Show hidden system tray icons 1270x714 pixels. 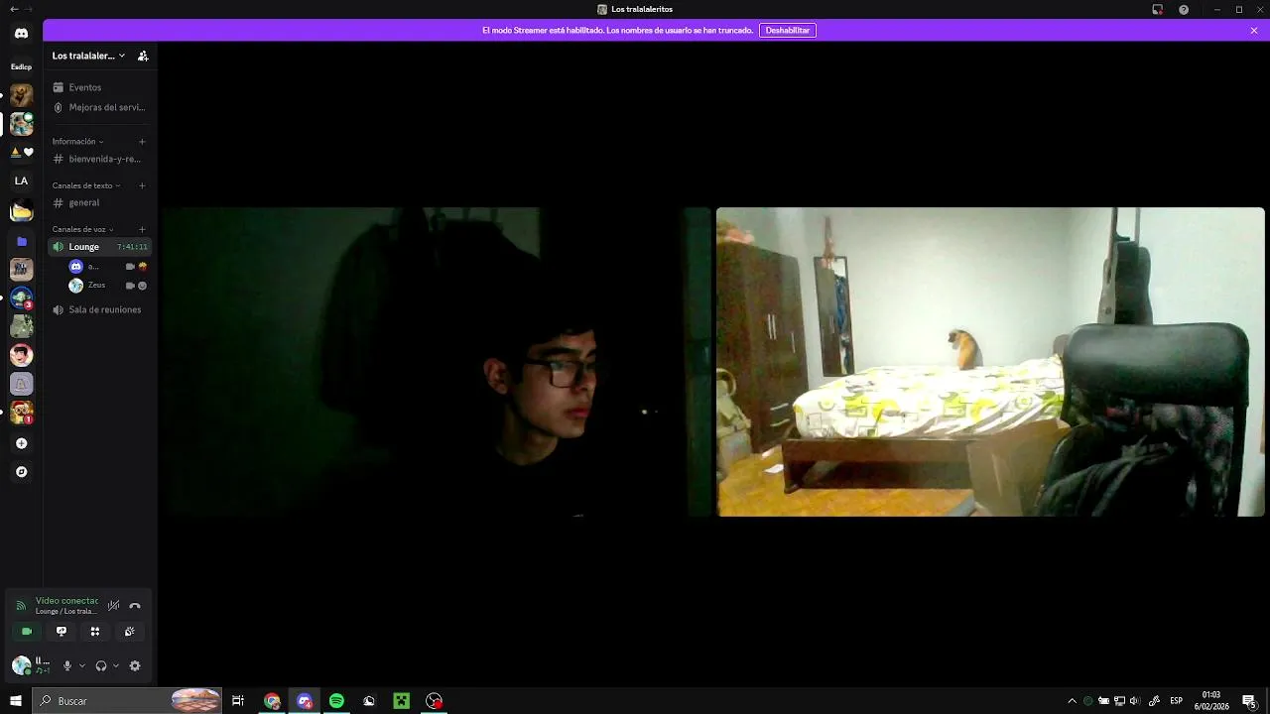click(1072, 701)
